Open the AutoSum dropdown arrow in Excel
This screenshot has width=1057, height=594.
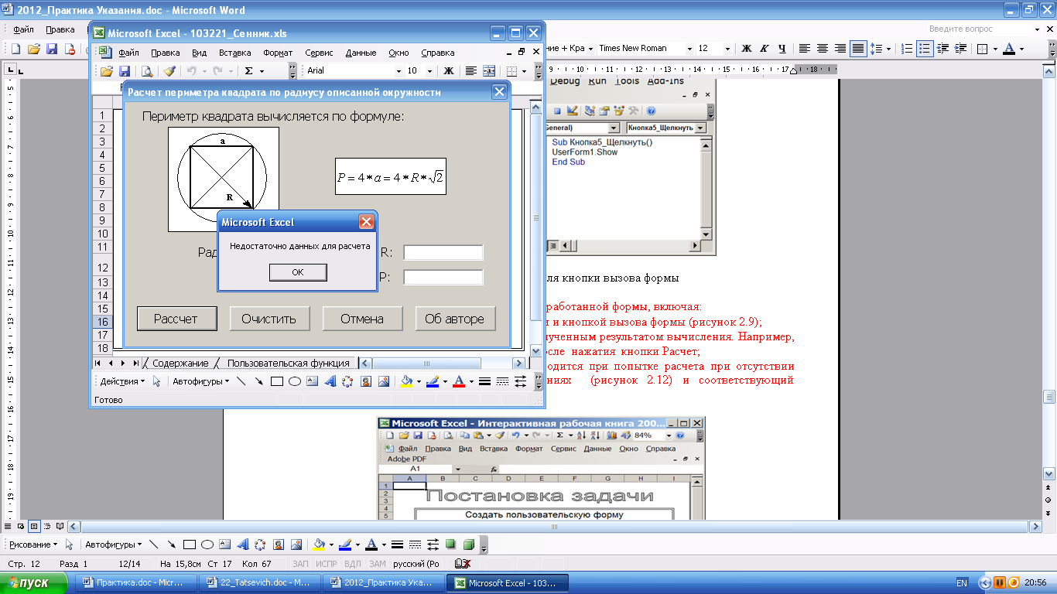pyautogui.click(x=262, y=71)
